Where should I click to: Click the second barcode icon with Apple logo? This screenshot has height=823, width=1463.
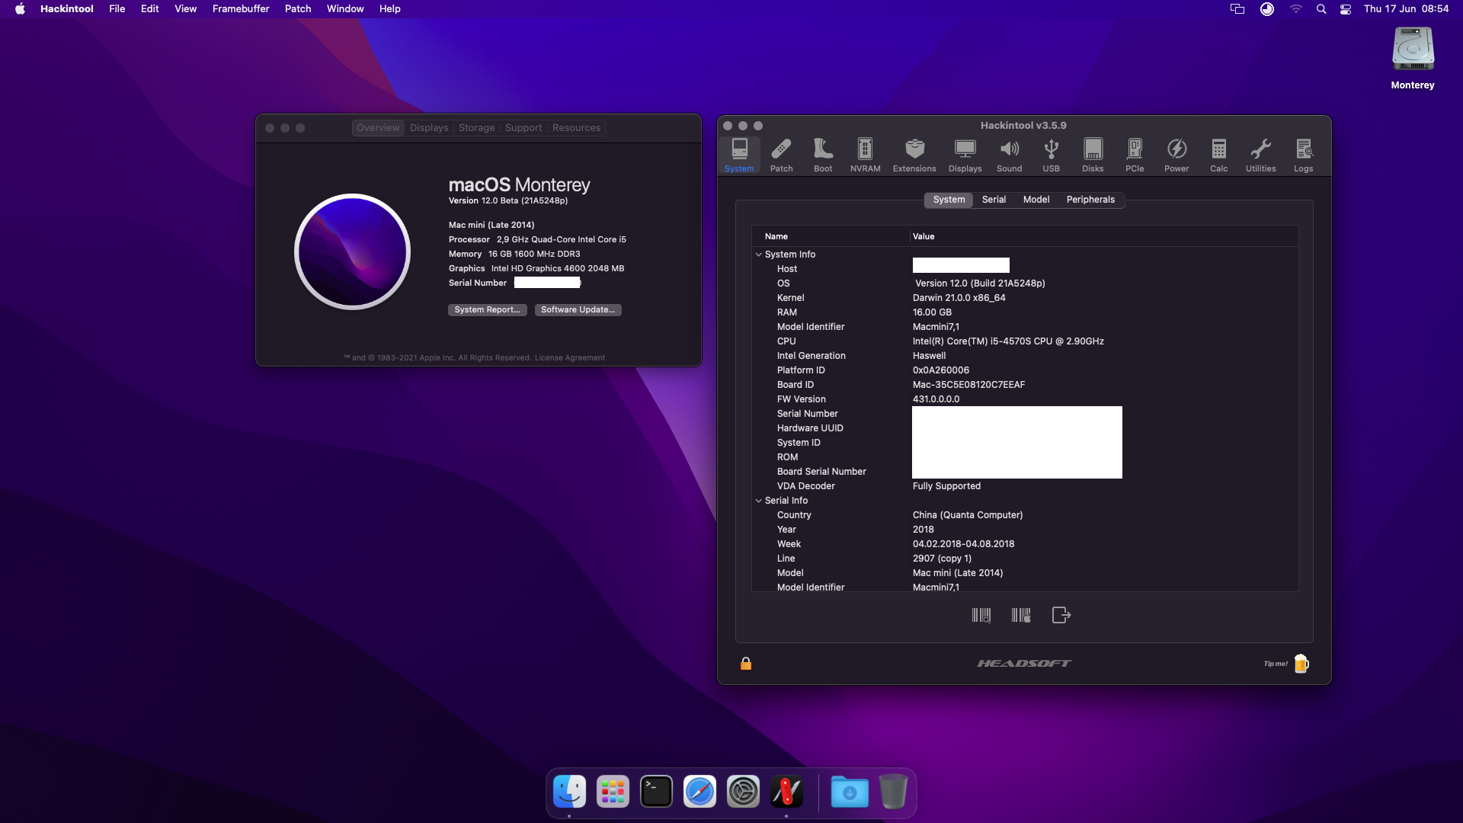(x=1021, y=615)
